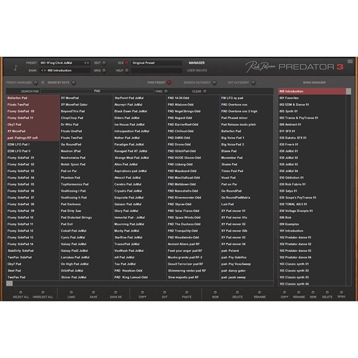This screenshot has height=358, width=358.
Task: Toggle the ORIG button
Action: coord(104,70)
